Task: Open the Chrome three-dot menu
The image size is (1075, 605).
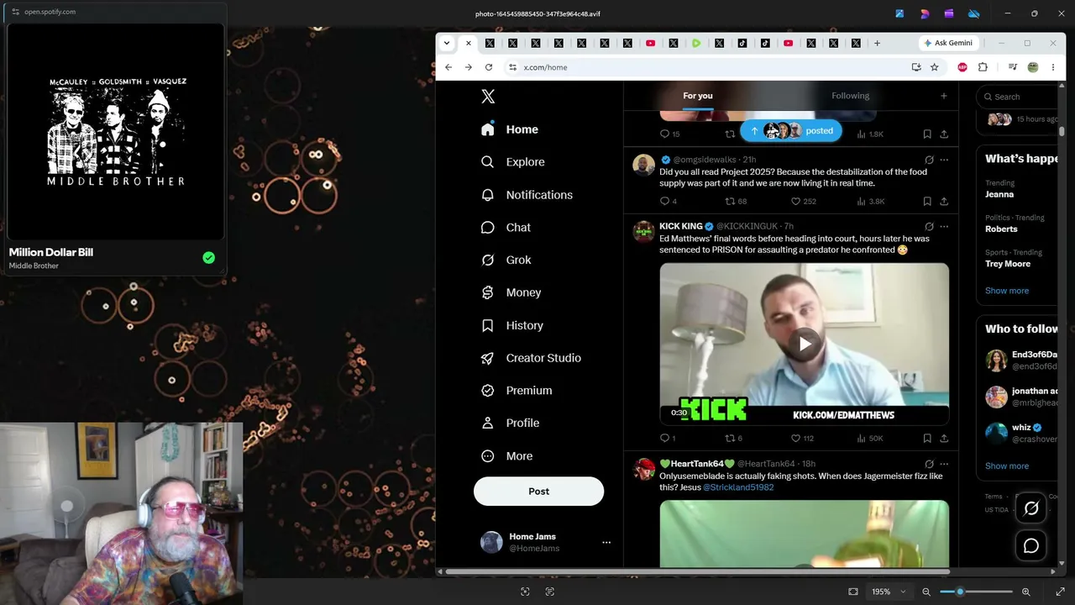Action: (x=1053, y=67)
